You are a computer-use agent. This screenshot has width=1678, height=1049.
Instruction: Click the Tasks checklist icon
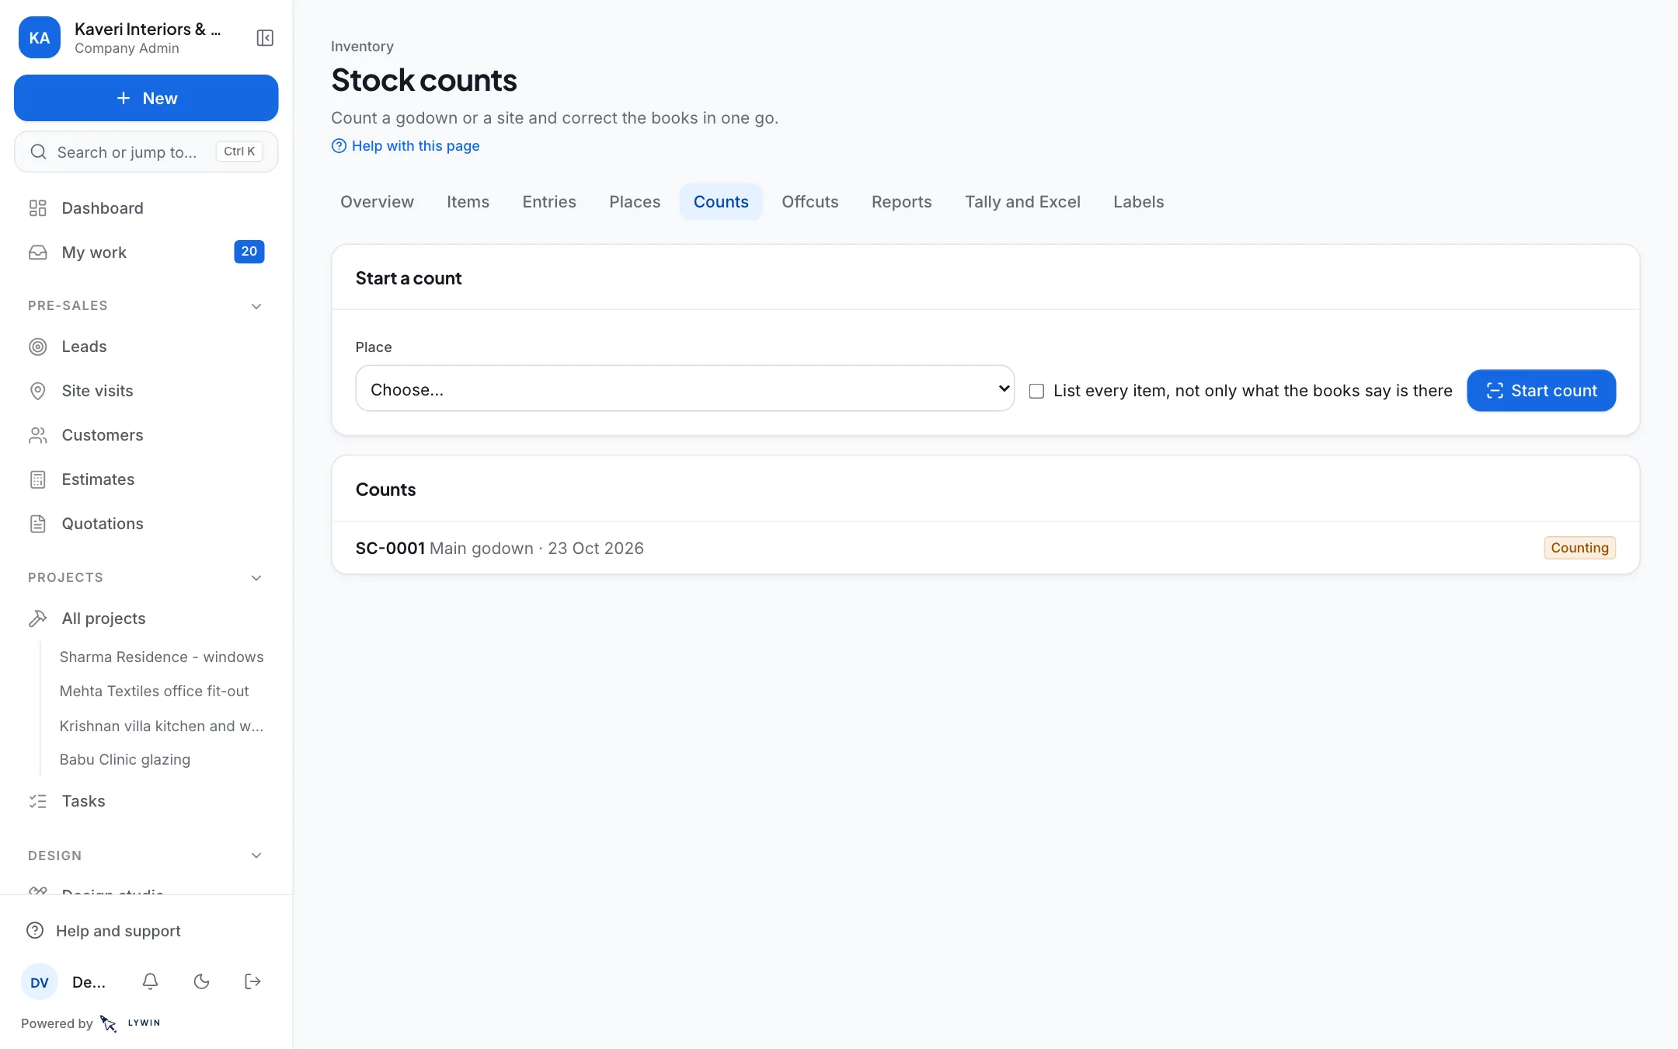click(x=37, y=801)
